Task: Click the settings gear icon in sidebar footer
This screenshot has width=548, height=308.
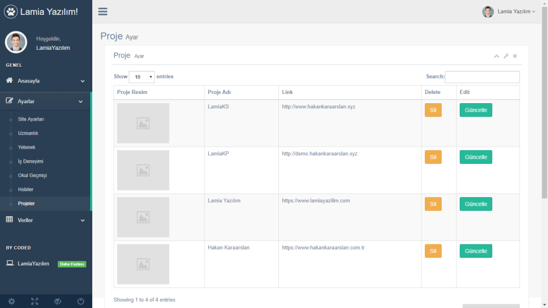Action: click(x=12, y=301)
